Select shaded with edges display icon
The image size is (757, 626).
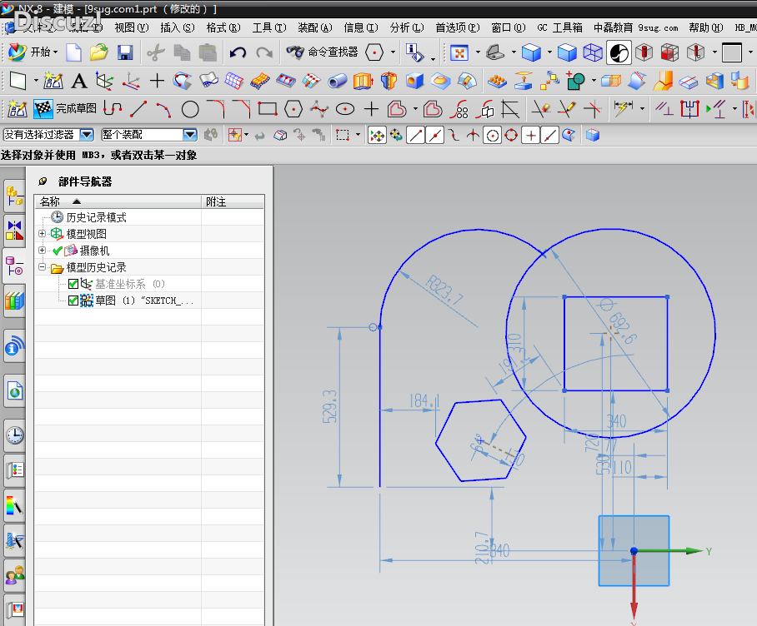pos(532,52)
